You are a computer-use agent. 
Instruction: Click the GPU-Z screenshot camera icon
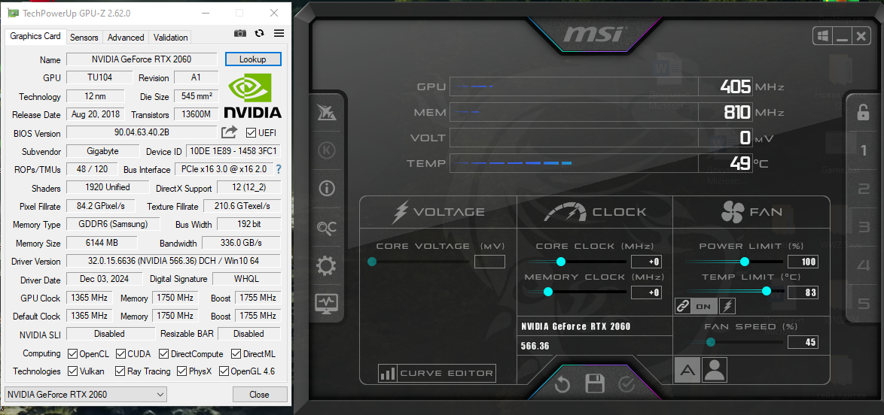(x=240, y=34)
